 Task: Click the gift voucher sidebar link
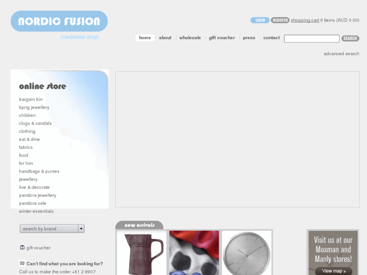pos(38,248)
